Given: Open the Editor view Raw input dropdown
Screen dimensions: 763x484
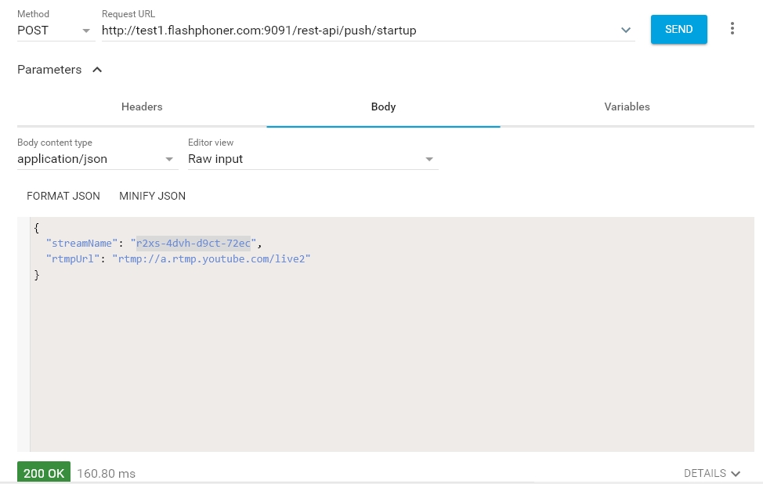Looking at the screenshot, I should [x=312, y=159].
